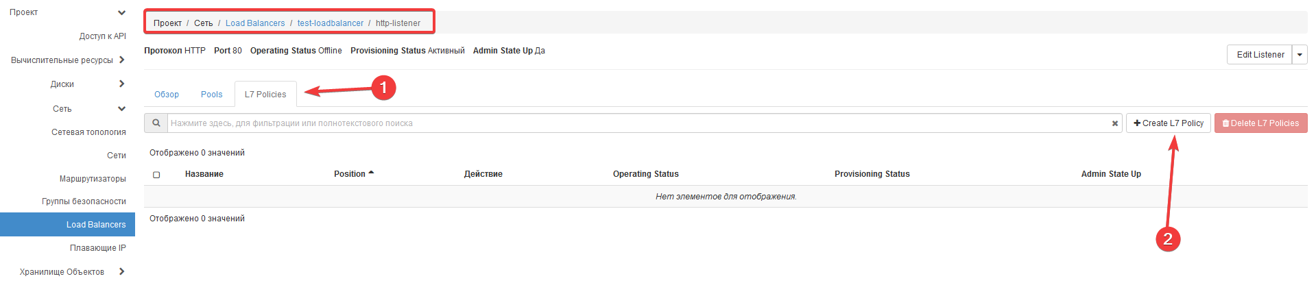Image resolution: width=1316 pixels, height=283 pixels.
Task: Click the search magnifier icon
Action: tap(156, 123)
